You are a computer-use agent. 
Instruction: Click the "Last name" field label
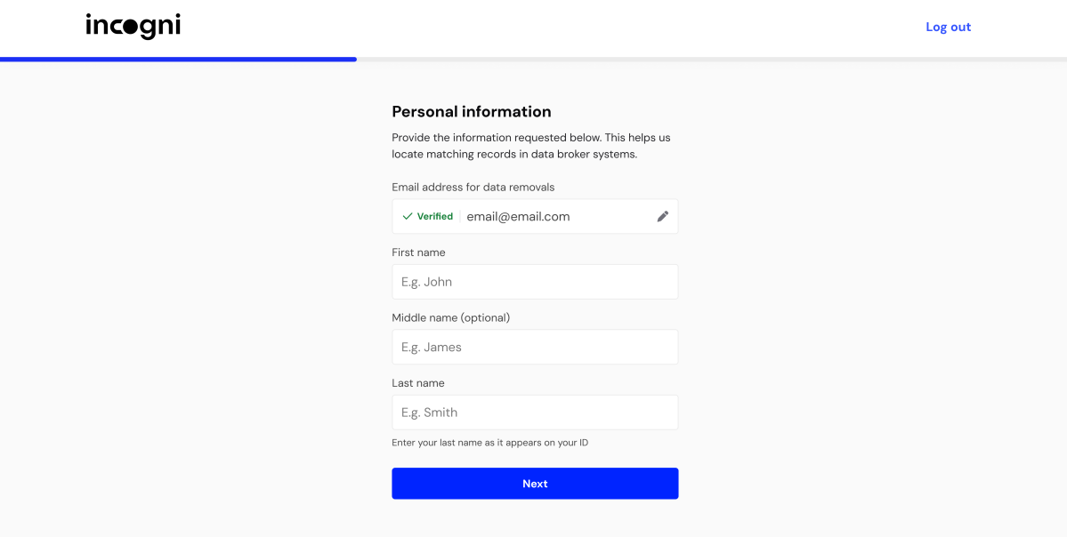(418, 383)
